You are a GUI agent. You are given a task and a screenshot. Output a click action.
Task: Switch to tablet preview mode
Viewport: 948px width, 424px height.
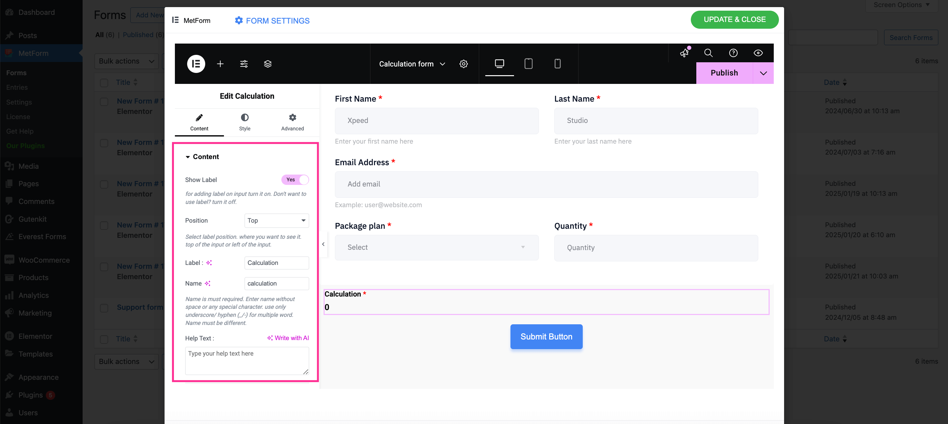(x=529, y=64)
